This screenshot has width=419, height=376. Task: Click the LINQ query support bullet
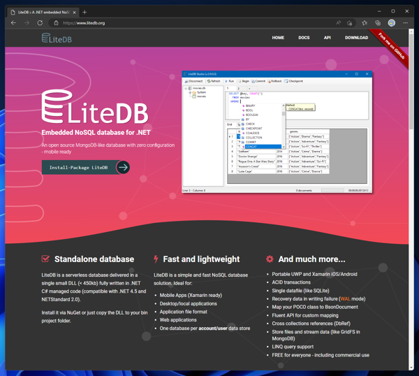point(293,347)
